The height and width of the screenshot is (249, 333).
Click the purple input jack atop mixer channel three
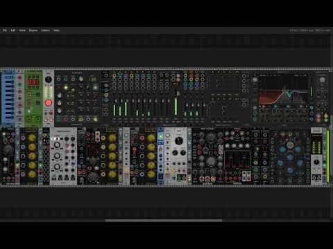(126, 75)
